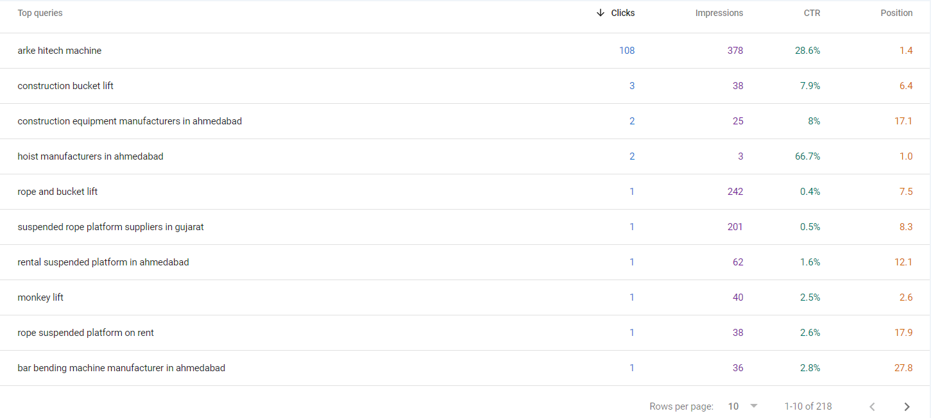
Task: Click the Rows per page value 10
Action: [733, 406]
